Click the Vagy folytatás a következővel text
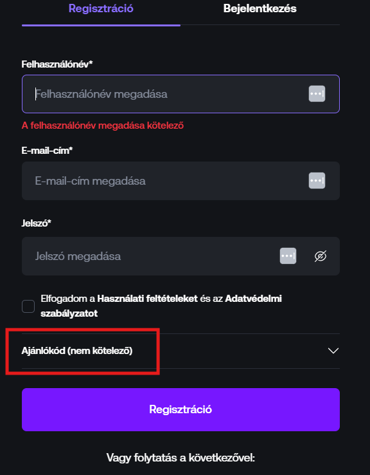The height and width of the screenshot is (475, 370). click(181, 458)
